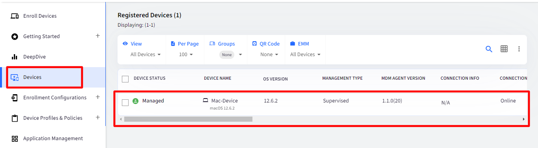The image size is (538, 148).
Task: Sort by CONNECTION INFO column header
Action: point(460,78)
